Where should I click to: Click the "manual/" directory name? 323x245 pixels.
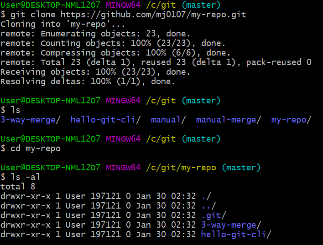click(x=168, y=120)
